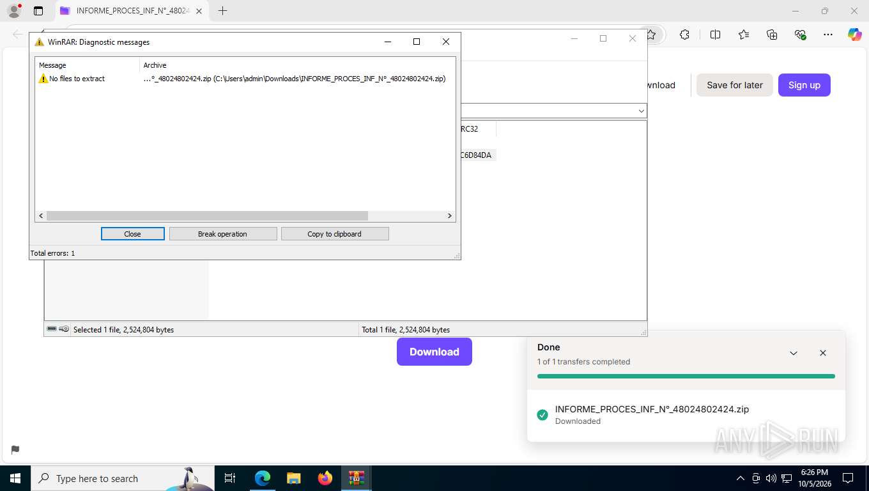Click the key icon in WinRAR status bar
Viewport: 869px width, 491px height.
(x=64, y=329)
